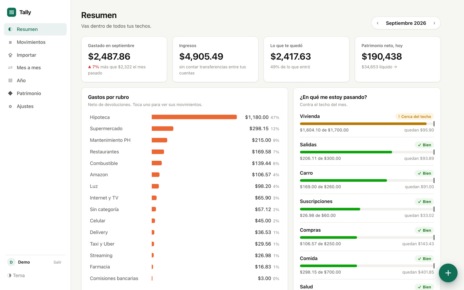Click the Ajustes gear icon
This screenshot has width=464, height=290.
[x=10, y=106]
